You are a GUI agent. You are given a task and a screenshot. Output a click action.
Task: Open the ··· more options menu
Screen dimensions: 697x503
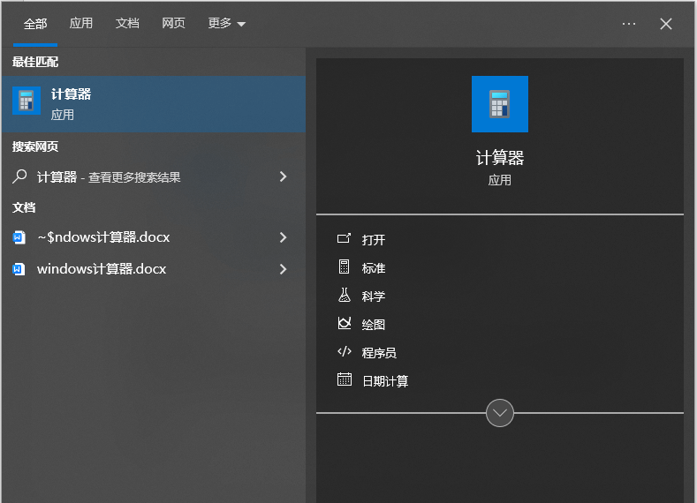[628, 24]
